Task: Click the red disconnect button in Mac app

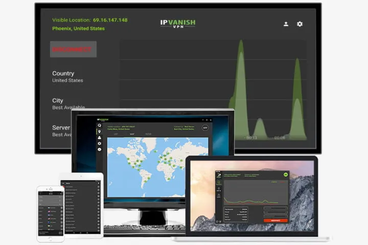Action: coord(275,220)
